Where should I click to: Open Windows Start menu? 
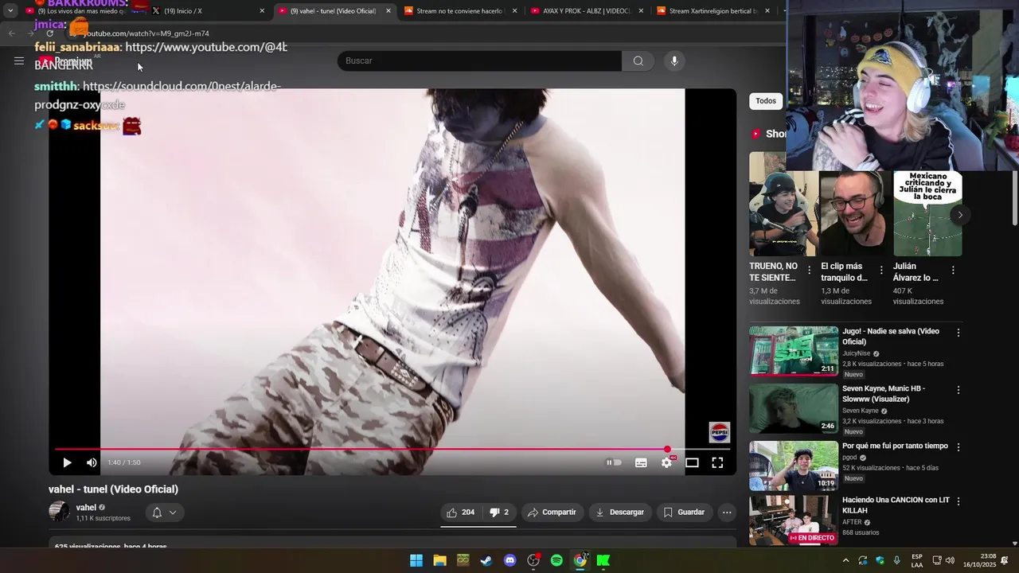416,560
